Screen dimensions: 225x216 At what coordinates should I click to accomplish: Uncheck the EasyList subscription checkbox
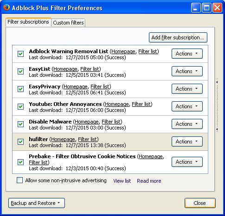20,71
